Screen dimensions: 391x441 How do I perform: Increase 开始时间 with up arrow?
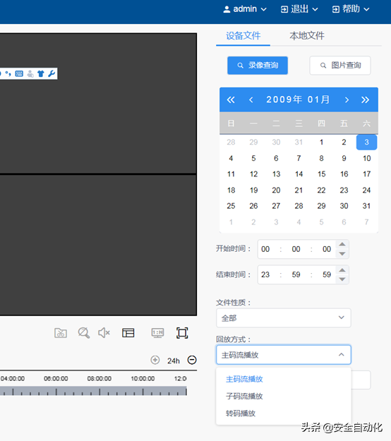point(342,244)
